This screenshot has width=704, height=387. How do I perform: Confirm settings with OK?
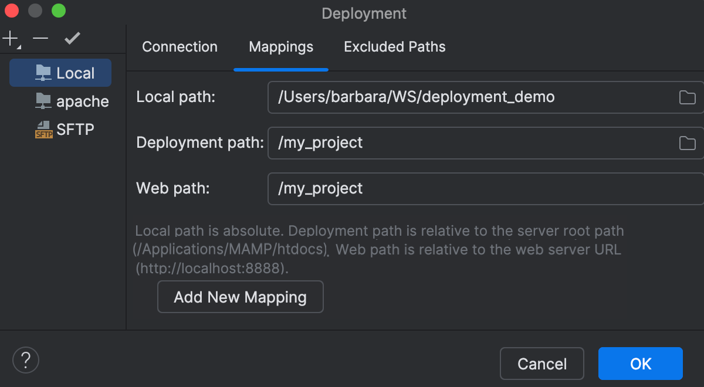(640, 364)
